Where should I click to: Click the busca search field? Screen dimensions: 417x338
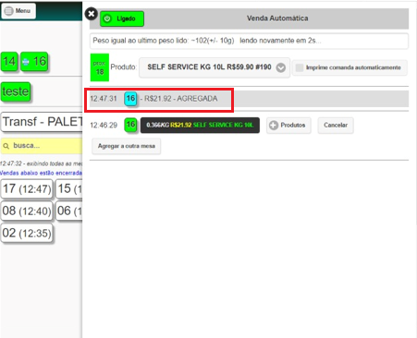[x=42, y=146]
